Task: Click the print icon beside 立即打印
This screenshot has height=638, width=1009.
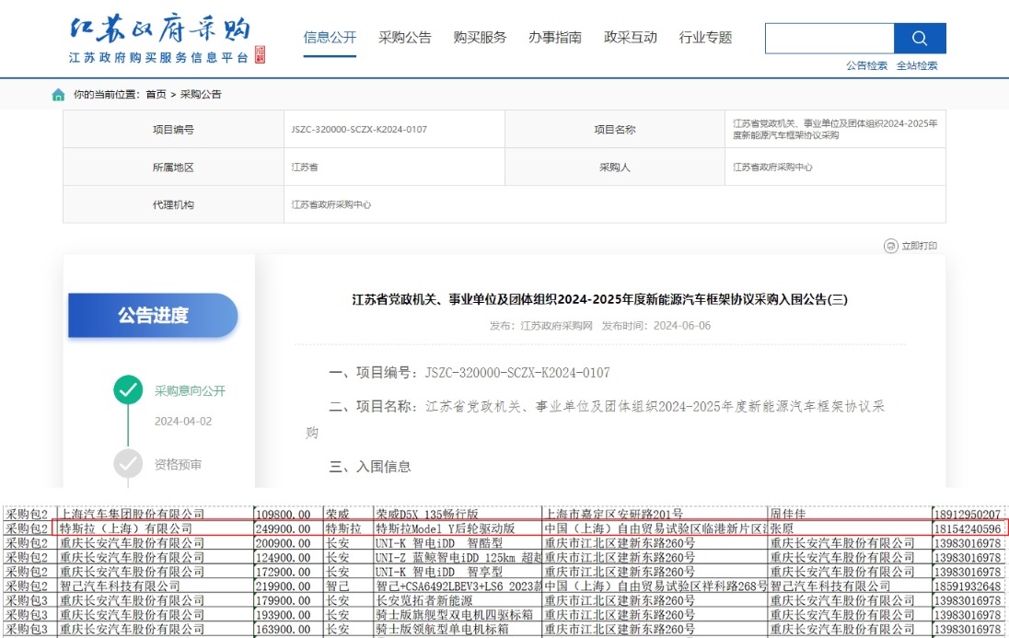Action: click(890, 246)
